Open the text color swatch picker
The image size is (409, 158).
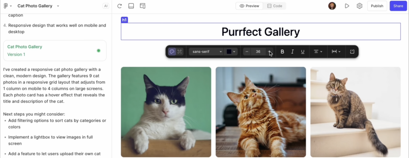231,52
